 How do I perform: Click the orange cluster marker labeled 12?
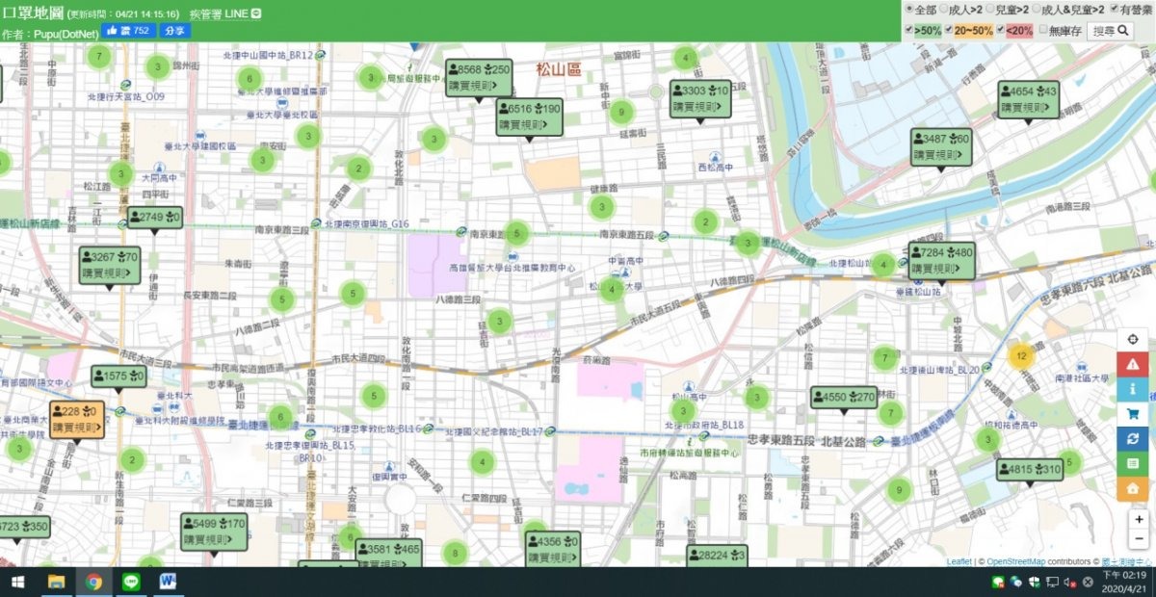point(1020,355)
